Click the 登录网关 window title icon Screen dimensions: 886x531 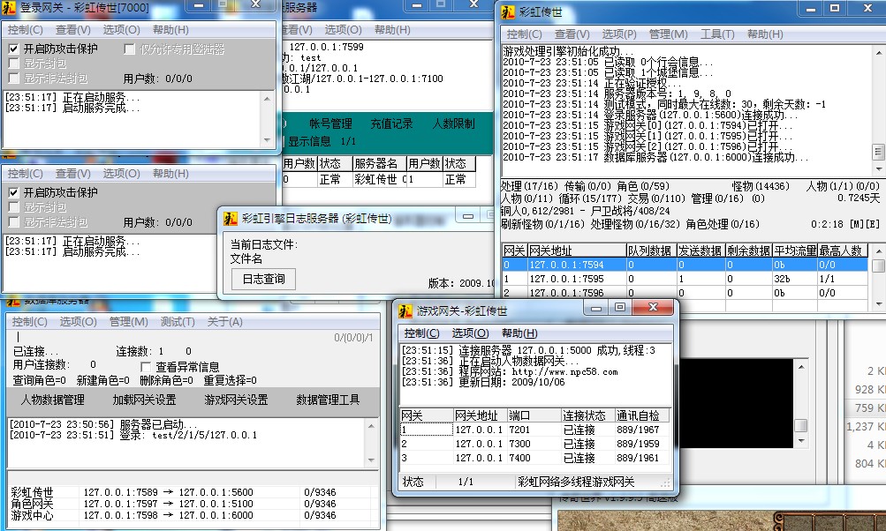(9, 8)
